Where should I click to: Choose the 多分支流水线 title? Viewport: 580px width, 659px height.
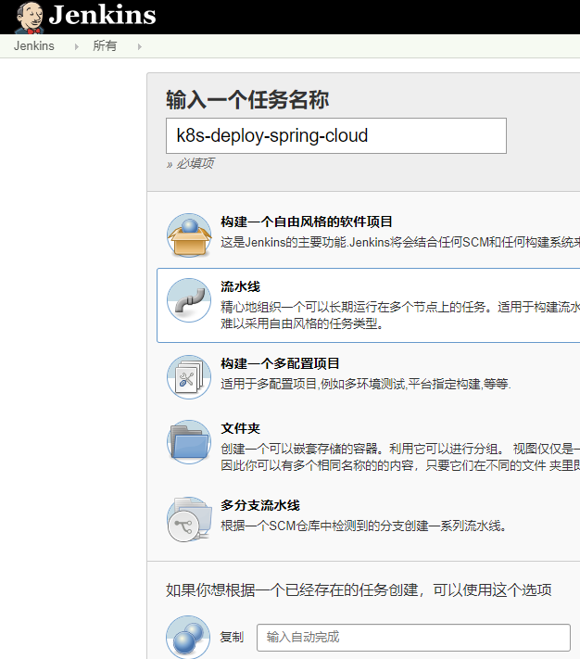260,505
